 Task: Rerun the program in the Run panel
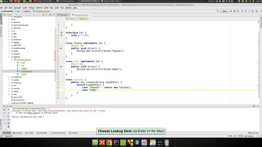(5, 109)
